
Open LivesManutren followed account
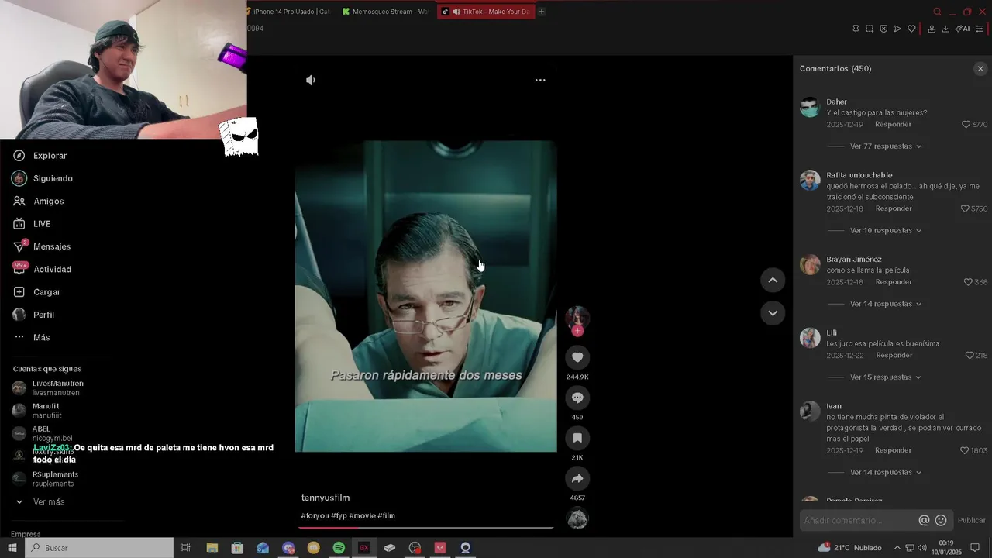click(x=49, y=388)
